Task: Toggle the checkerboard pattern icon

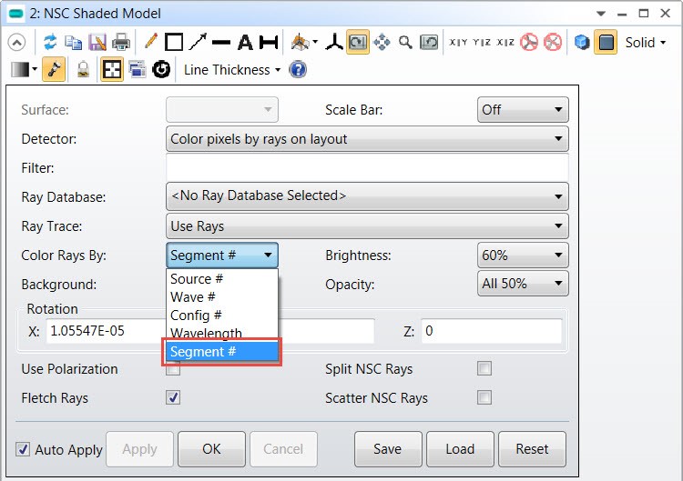Action: coord(112,69)
